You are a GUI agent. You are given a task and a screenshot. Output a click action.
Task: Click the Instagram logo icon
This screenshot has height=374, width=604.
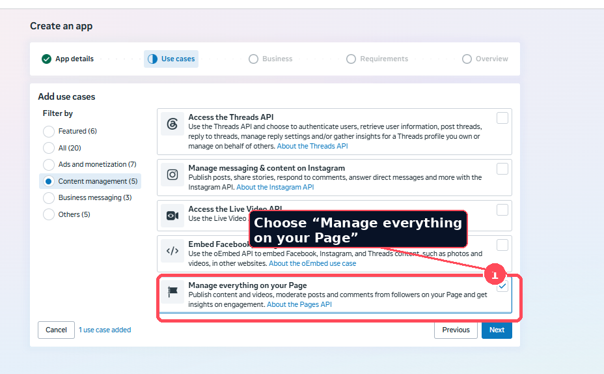[172, 175]
